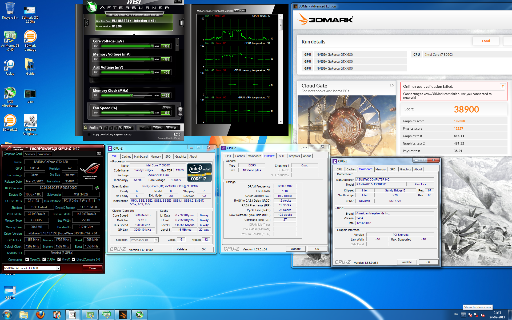
Task: Select Afterburner profile slot 1
Action: 101,128
